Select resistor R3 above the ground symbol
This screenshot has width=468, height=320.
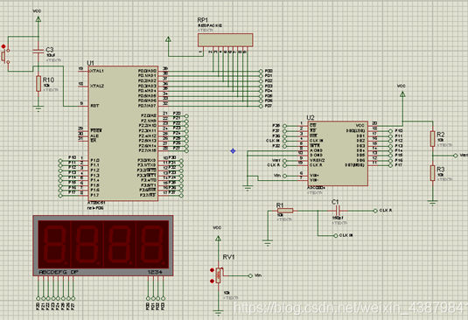[x=432, y=173]
